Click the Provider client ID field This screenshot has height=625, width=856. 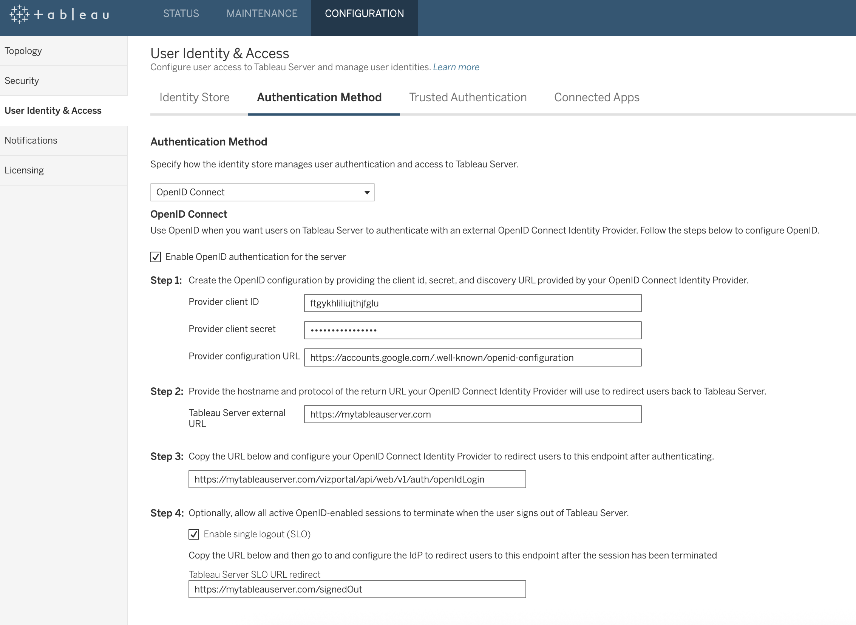(473, 303)
